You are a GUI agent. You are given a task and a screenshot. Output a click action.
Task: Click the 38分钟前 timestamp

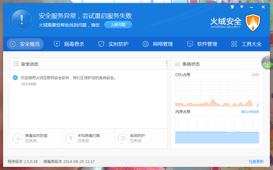pos(29,84)
